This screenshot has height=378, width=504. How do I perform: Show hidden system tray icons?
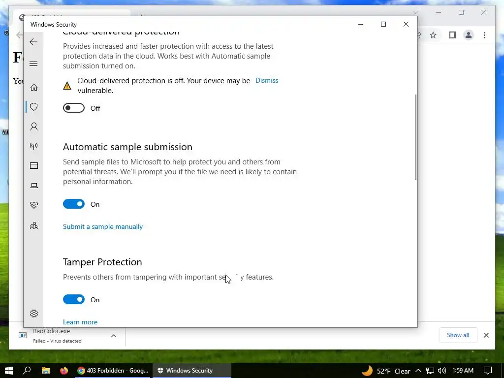tap(418, 371)
